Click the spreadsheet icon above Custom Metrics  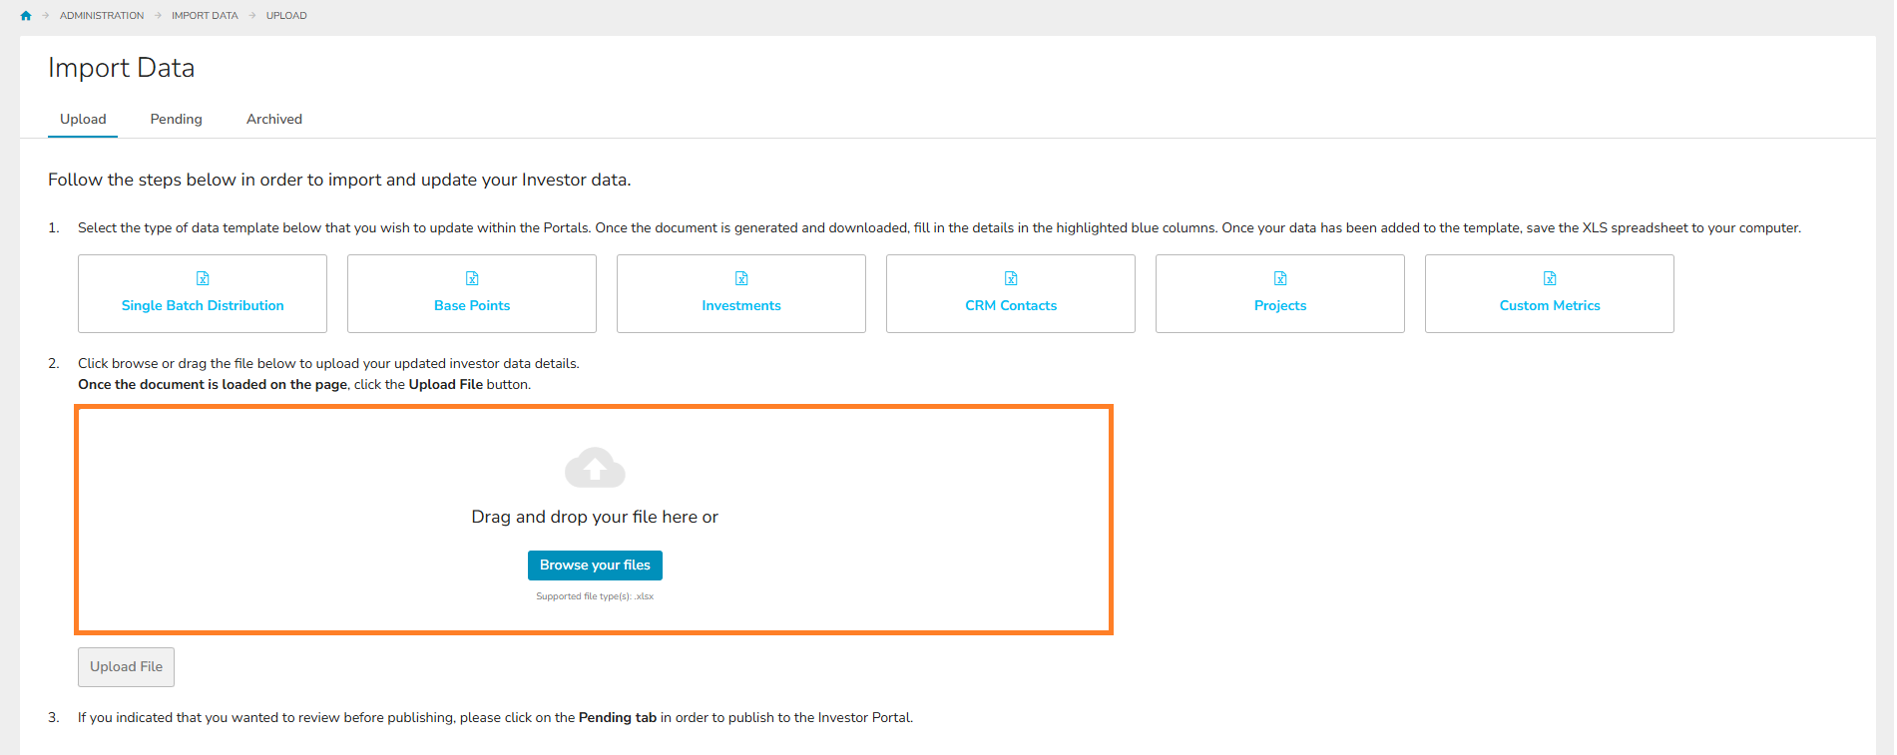(1550, 278)
